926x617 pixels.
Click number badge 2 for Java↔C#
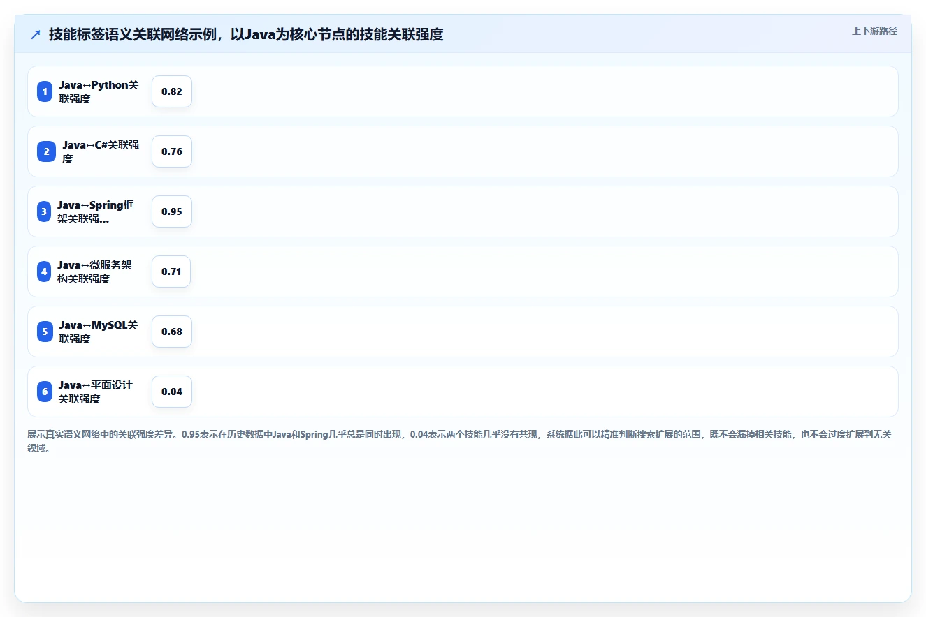coord(46,151)
